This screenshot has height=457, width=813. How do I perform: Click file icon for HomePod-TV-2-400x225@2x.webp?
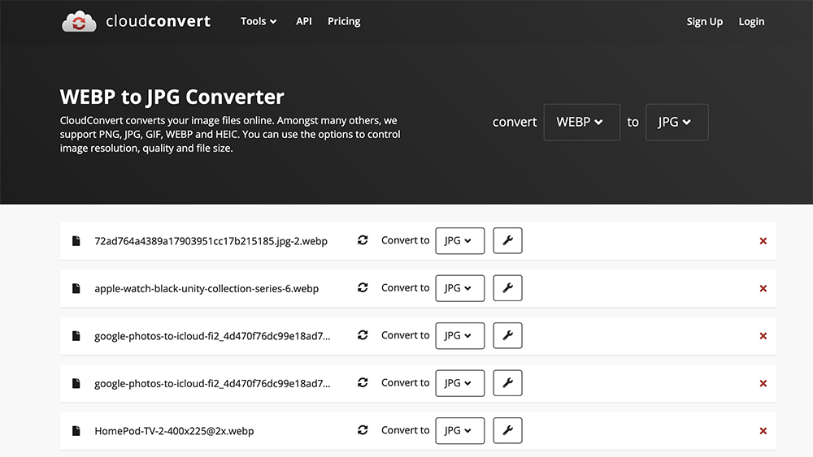tap(76, 430)
